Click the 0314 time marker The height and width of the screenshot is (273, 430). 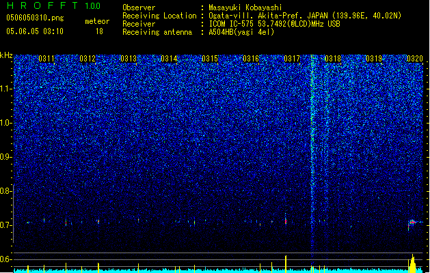tap(169, 59)
